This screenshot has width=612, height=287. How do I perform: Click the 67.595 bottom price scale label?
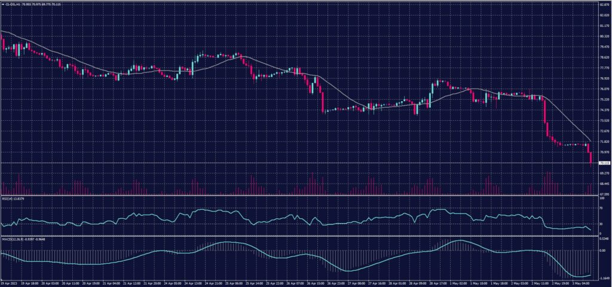[604, 194]
